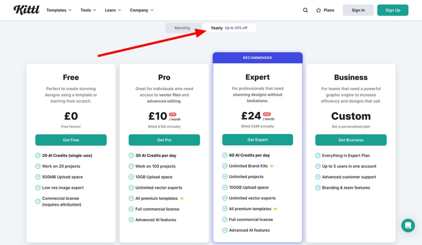Viewport: 422px width, 245px height.
Task: Select the Yearly billing option
Action: pos(216,28)
